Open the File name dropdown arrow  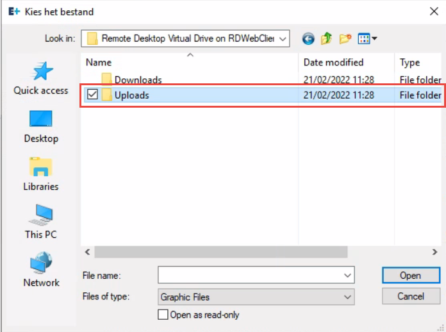point(347,276)
